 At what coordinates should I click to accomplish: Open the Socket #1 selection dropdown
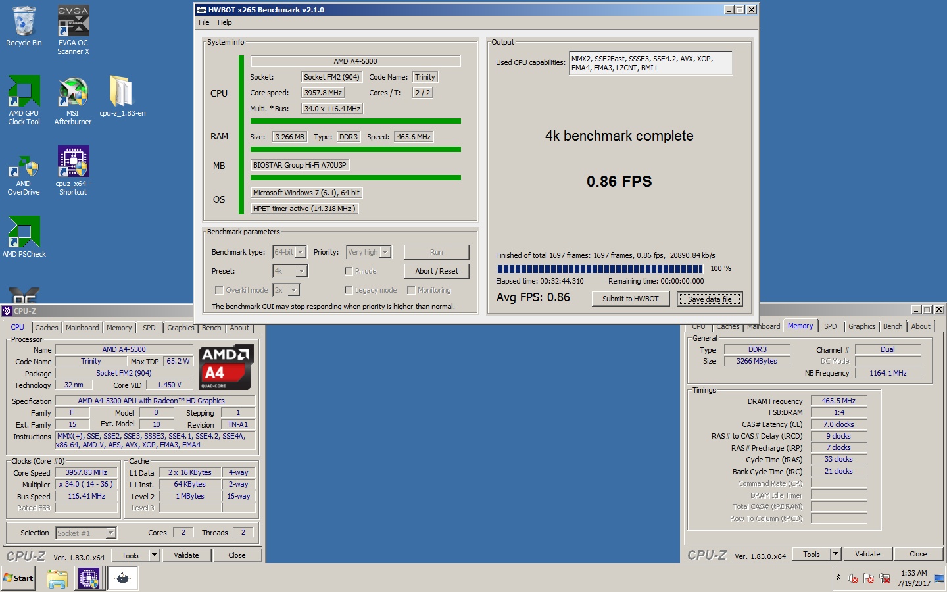click(x=85, y=533)
